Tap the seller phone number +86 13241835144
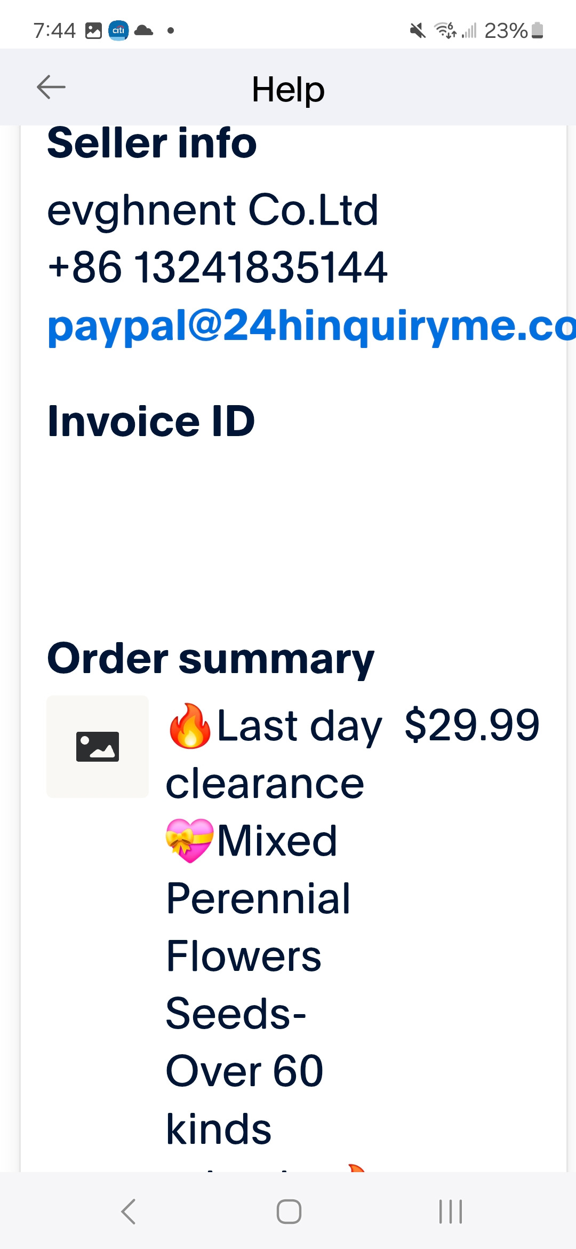Image resolution: width=576 pixels, height=1249 pixels. click(x=218, y=267)
